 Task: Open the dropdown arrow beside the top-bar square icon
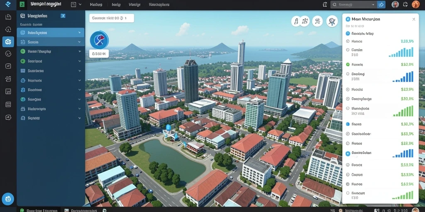80,4
